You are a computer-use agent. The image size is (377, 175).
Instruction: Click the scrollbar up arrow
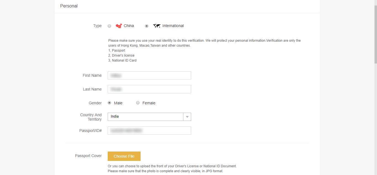tap(375, 2)
